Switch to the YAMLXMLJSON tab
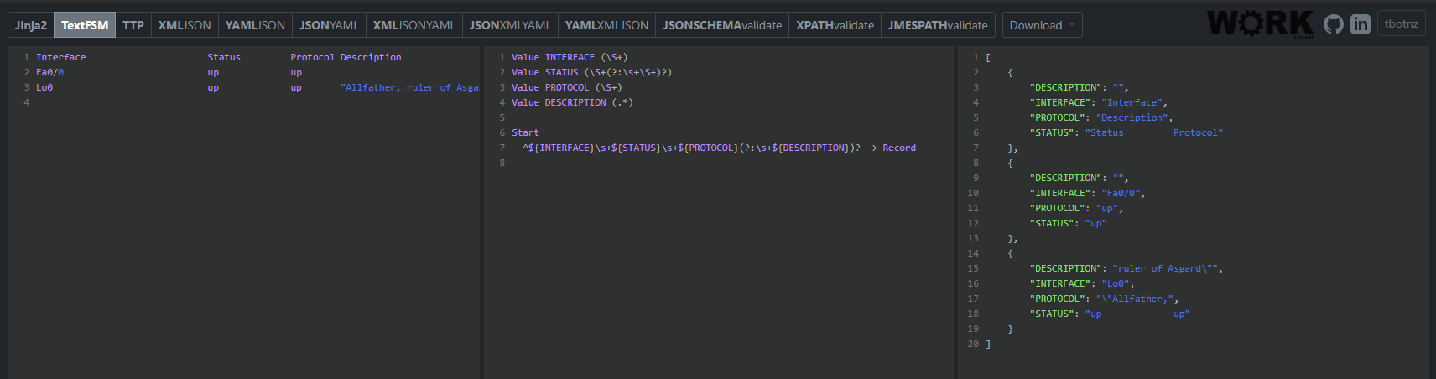This screenshot has height=379, width=1436. click(x=606, y=25)
